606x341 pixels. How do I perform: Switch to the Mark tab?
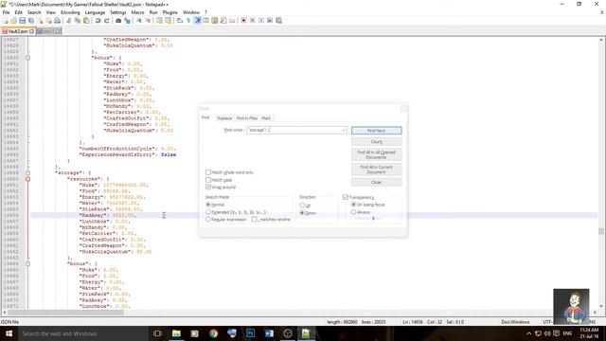point(266,117)
